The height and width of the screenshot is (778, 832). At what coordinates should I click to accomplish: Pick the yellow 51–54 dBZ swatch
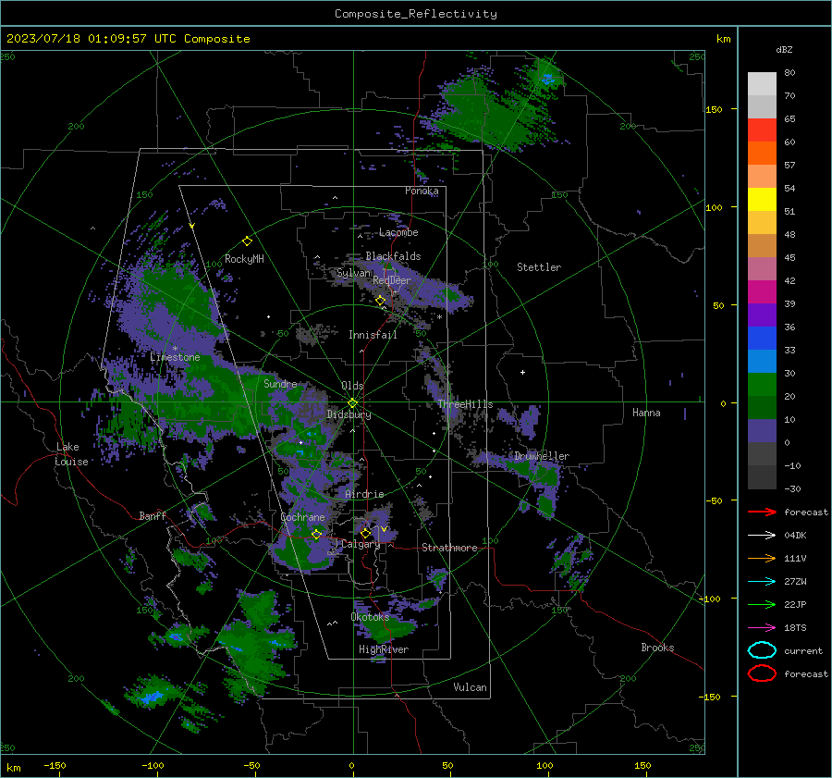pyautogui.click(x=762, y=199)
